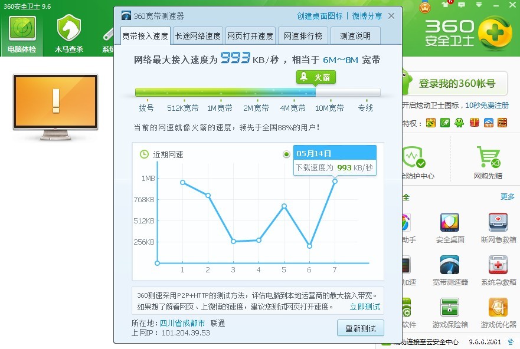Viewport: 520px width, 349px height.
Task: Click the green speed progress bar
Action: [x=225, y=92]
